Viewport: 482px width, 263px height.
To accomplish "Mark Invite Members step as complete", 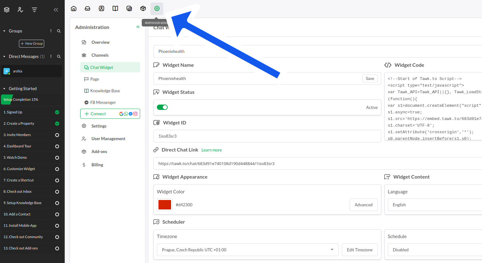I will pyautogui.click(x=57, y=135).
